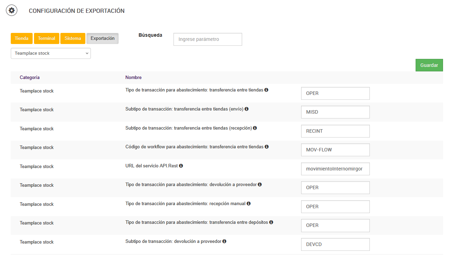Click the field containing 'movimientoInternomirgor'

pyautogui.click(x=335, y=169)
